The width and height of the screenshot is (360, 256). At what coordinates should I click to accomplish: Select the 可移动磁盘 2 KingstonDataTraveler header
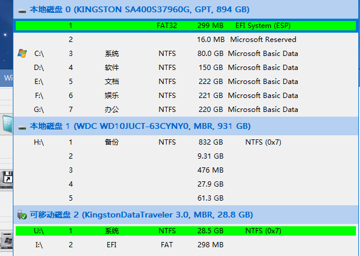click(x=185, y=215)
